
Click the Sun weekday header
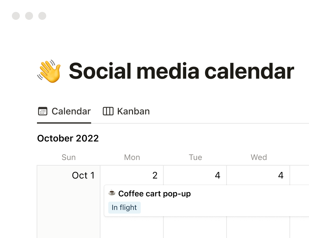[x=69, y=157]
